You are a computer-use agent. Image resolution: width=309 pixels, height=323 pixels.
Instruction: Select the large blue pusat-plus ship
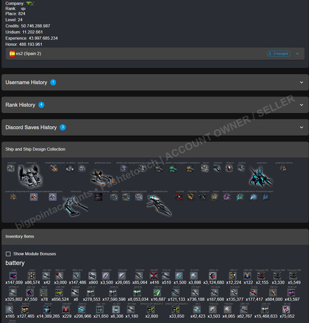coord(261,177)
